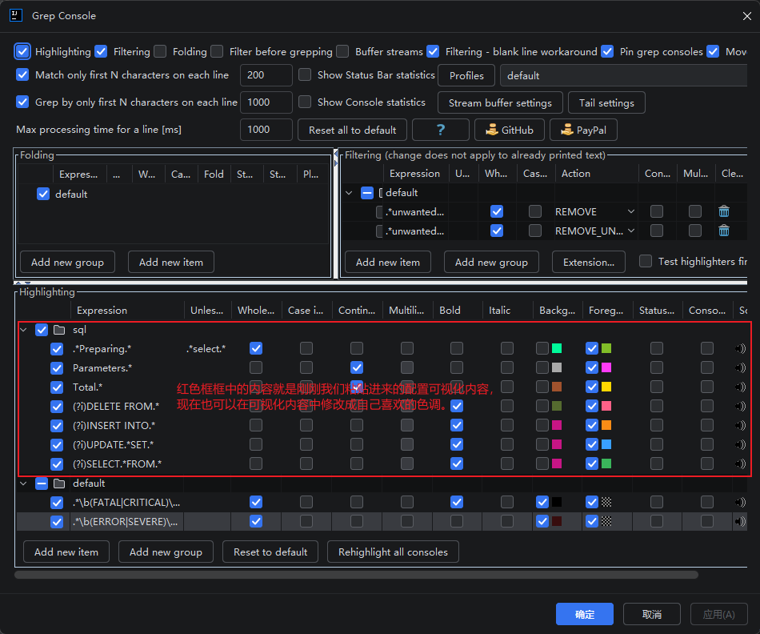The width and height of the screenshot is (760, 634).
Task: Toggle the Filtering checkbox
Action: click(101, 51)
